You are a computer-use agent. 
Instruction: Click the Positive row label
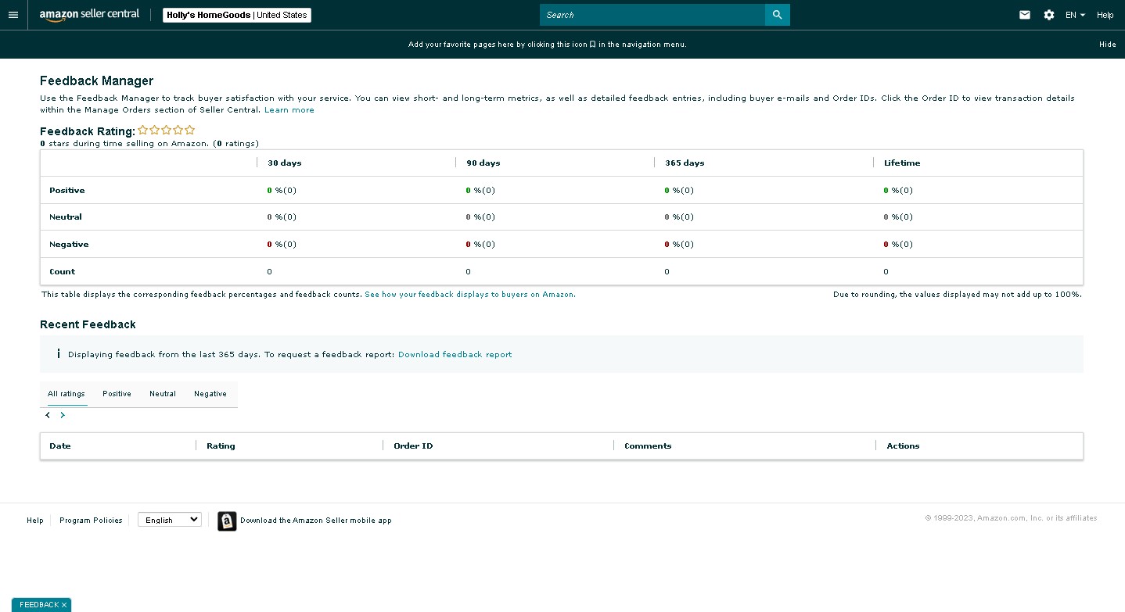pyautogui.click(x=67, y=191)
